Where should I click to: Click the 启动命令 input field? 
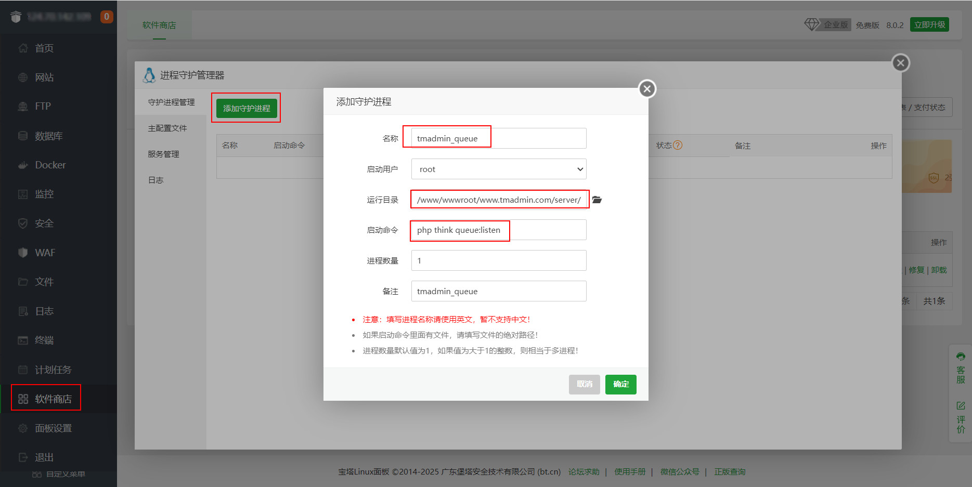pos(498,230)
